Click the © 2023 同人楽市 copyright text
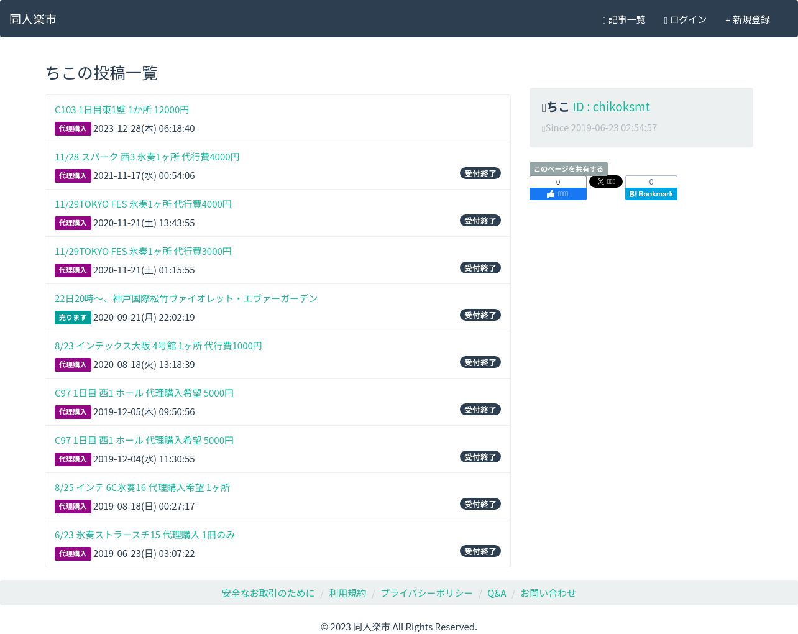This screenshot has width=798, height=634. point(399,627)
